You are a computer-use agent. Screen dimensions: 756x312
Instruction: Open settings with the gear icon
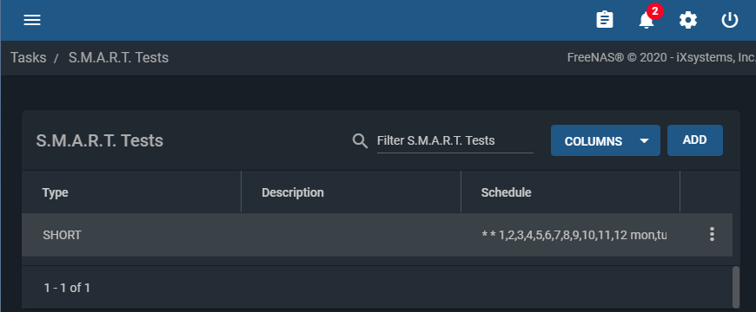pos(688,20)
